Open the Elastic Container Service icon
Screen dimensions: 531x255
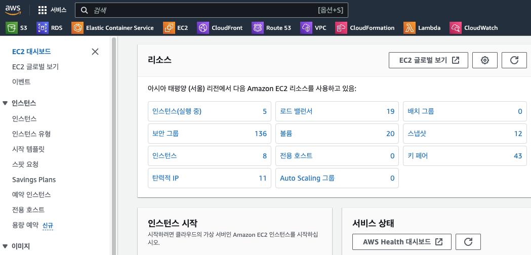point(77,28)
